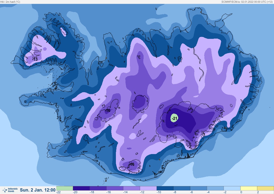Select the pale lavender -12 to -10 swatch
Screen dimensions: 274x194
point(148,188)
